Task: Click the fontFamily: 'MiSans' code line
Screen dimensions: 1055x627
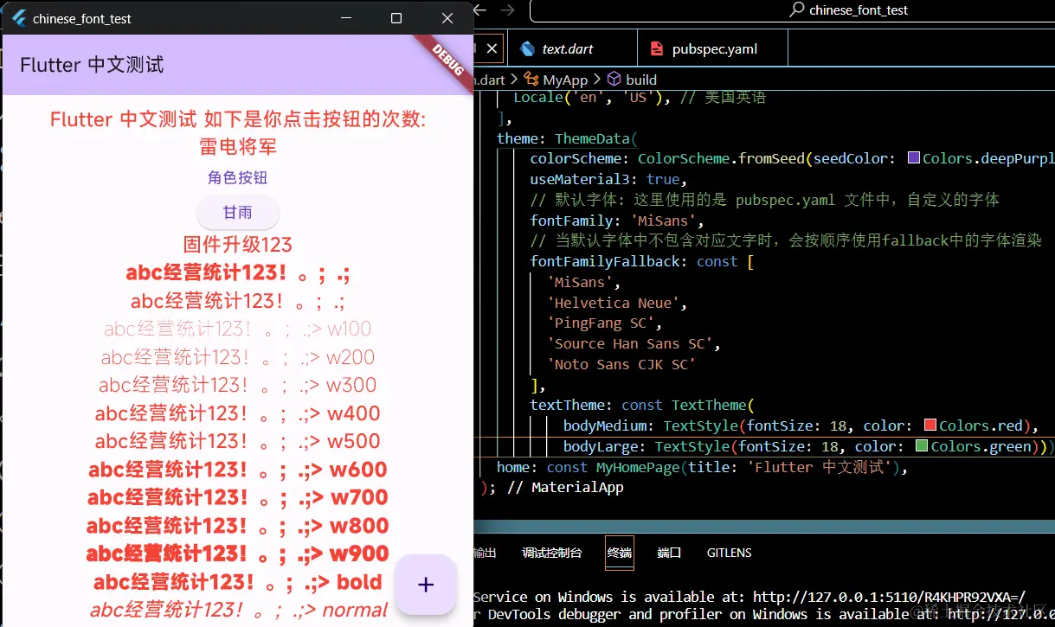Action: coord(617,221)
